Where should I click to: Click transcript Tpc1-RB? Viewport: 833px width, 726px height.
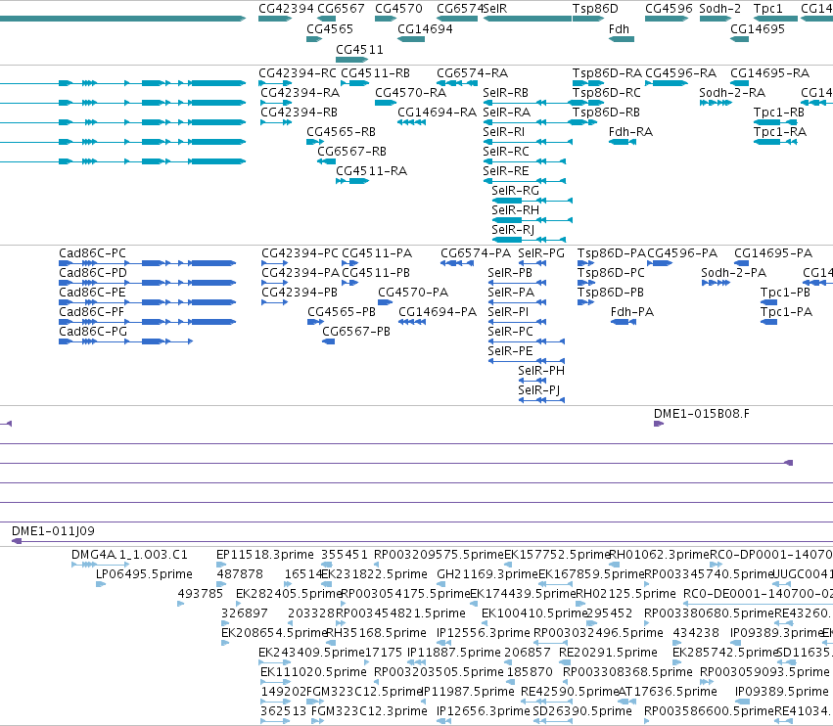click(x=775, y=122)
